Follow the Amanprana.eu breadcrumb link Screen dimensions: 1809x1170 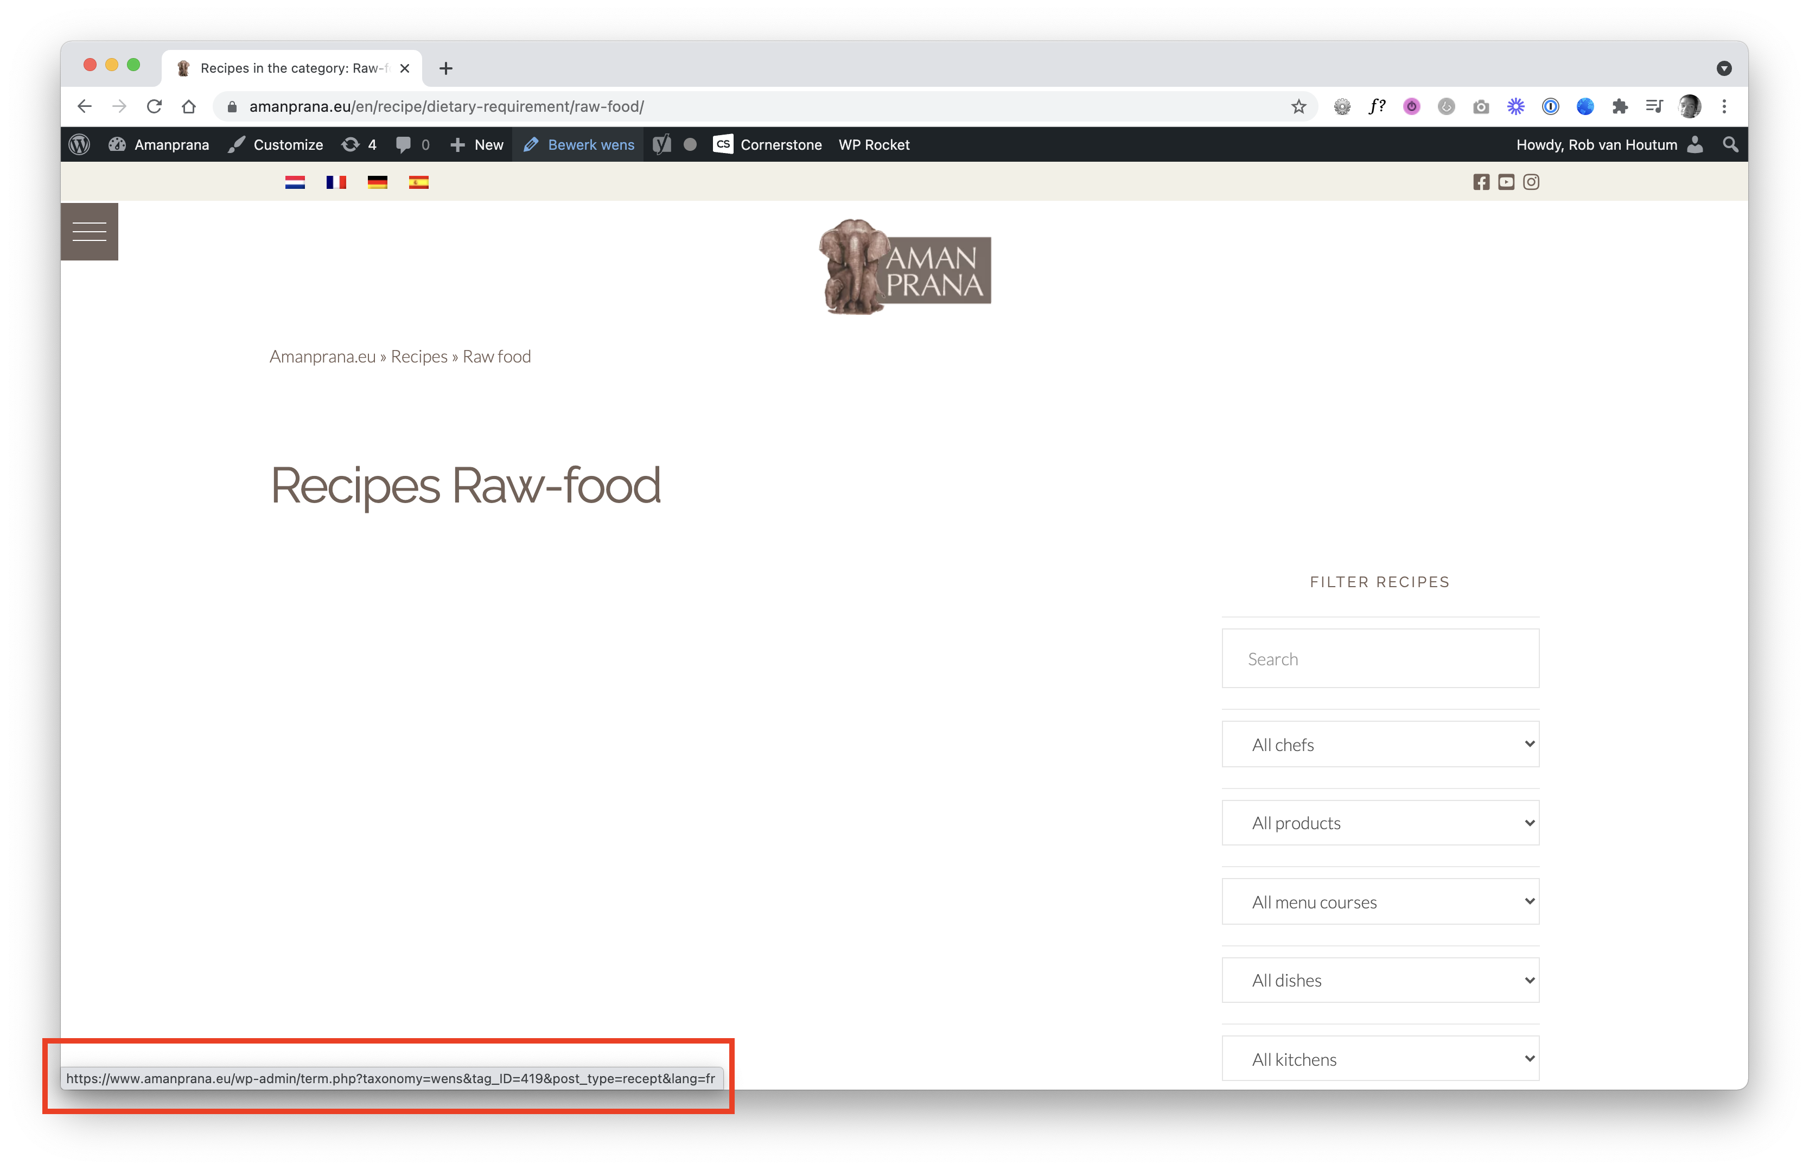click(x=323, y=357)
